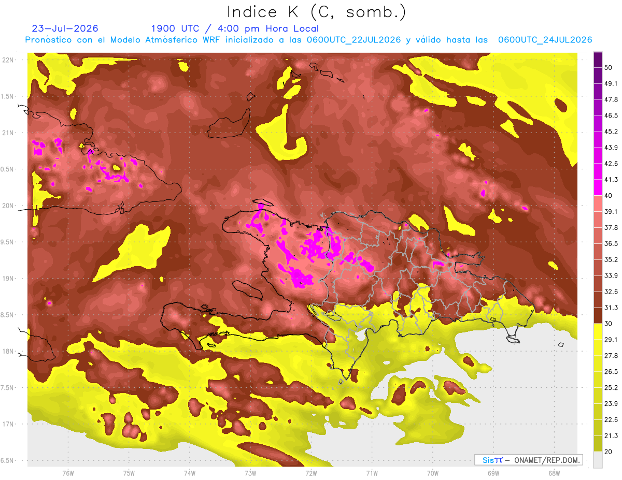Viewport: 622px width, 480px height.
Task: Click the legend value "41.3"
Action: [x=611, y=180]
